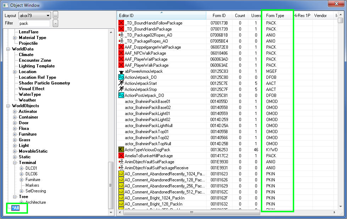Screen dimensions: 347x219
Task: Click the running figure icon of ActionJetpackStart
Action: pyautogui.click(x=121, y=83)
